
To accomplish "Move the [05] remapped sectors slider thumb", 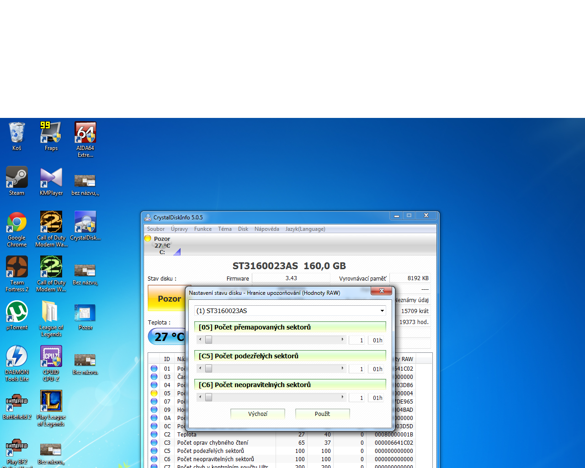I will pyautogui.click(x=208, y=340).
